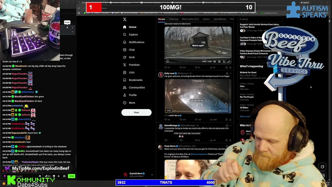Click Grok icon on Daily Loud post
Screen dimensions: 332x187
tap(227, 74)
